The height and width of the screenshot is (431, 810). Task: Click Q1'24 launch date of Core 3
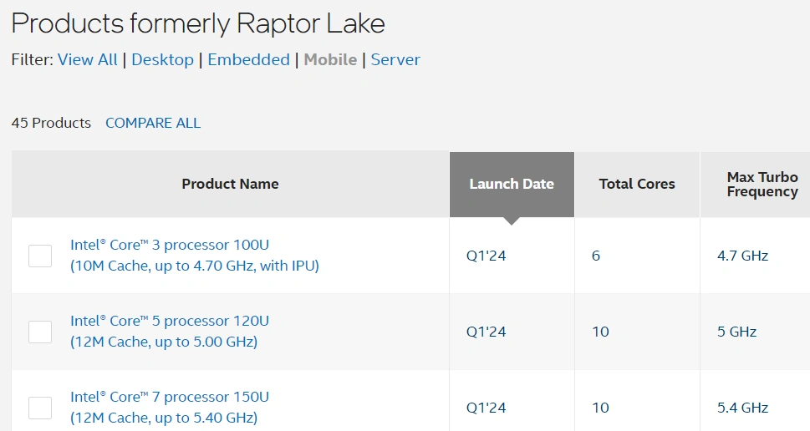(x=487, y=256)
